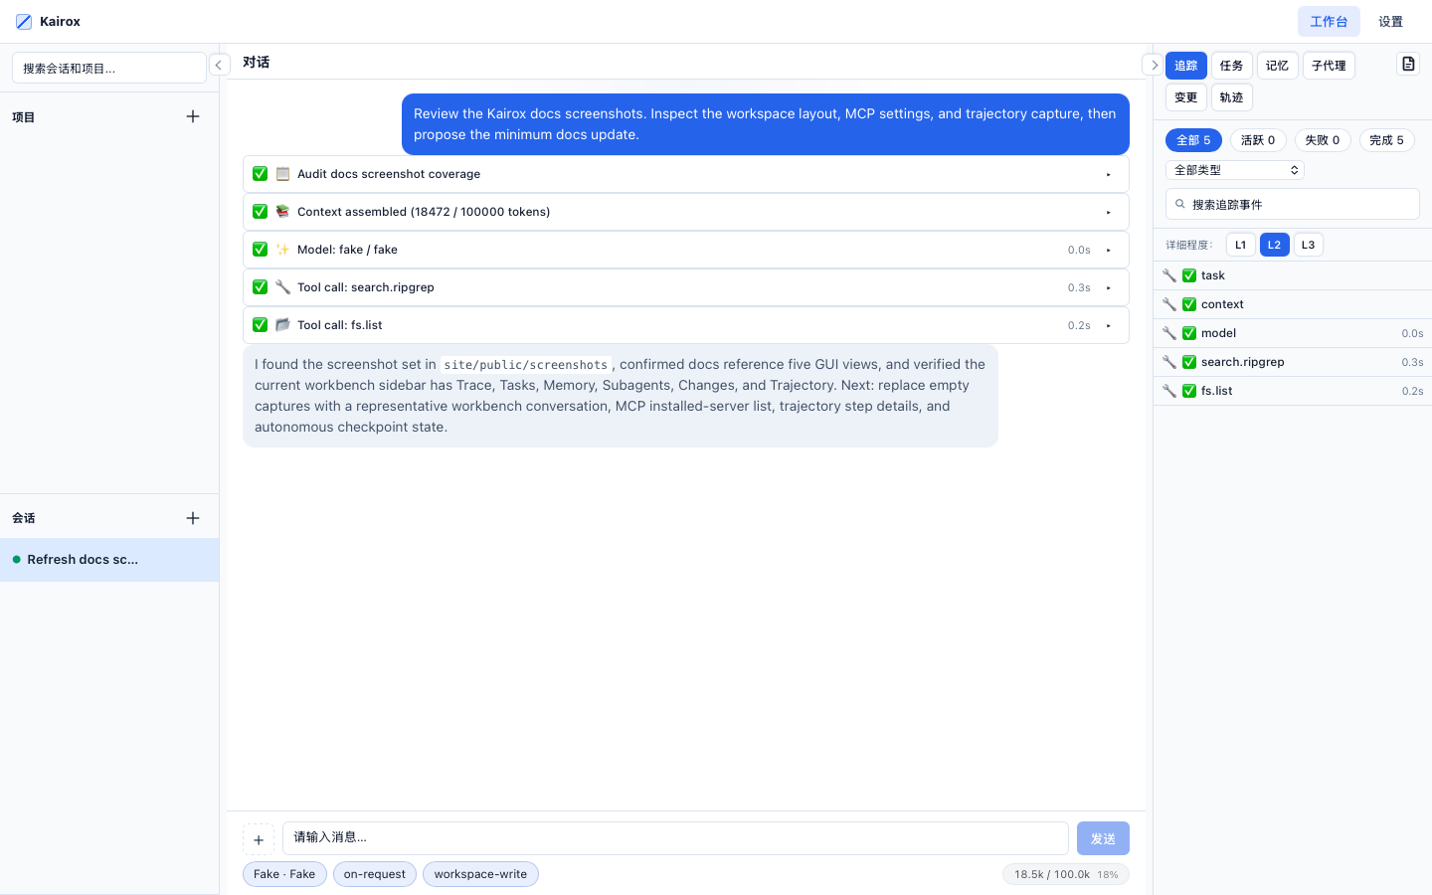This screenshot has width=1432, height=895.
Task: Open the 全部类型 event type dropdown
Action: pos(1235,170)
